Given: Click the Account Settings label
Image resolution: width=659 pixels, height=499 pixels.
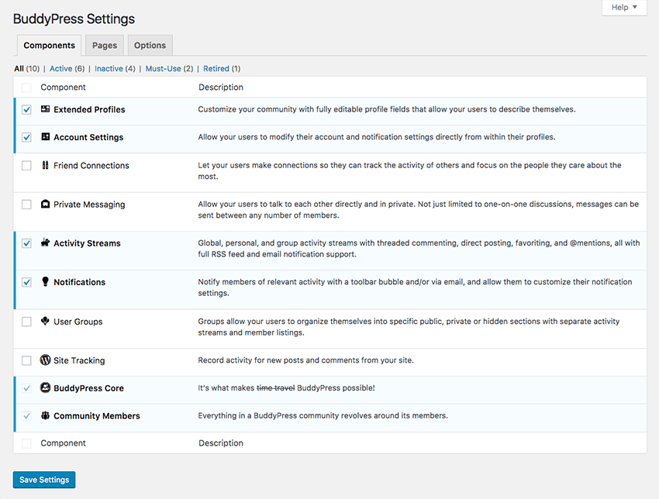Looking at the screenshot, I should click(88, 137).
